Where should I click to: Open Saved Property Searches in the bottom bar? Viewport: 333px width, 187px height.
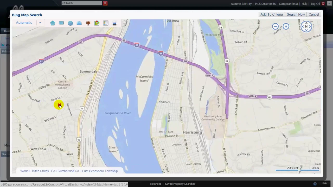point(180,184)
